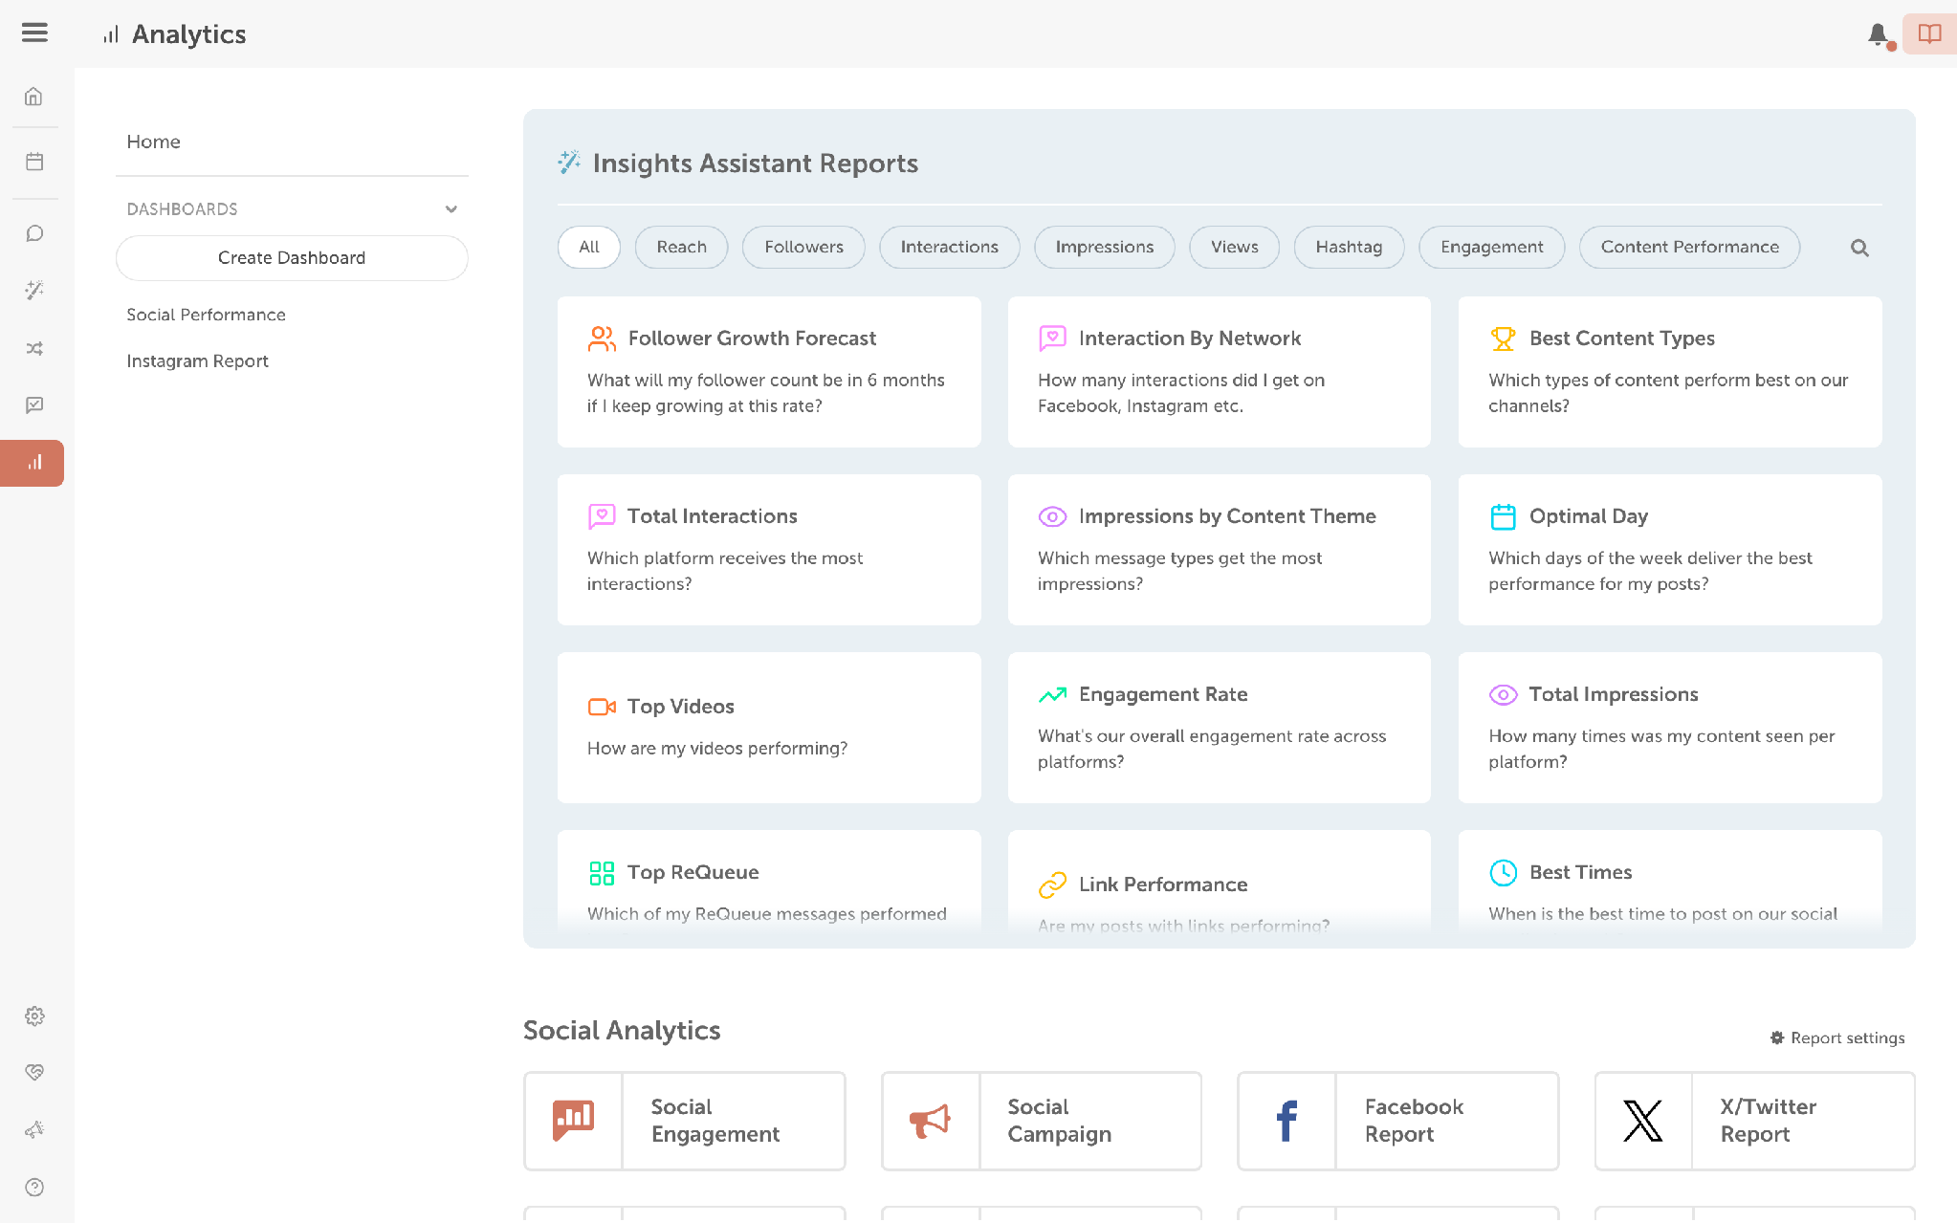The image size is (1957, 1223).
Task: Open Engagement Rate report
Action: click(x=1220, y=728)
